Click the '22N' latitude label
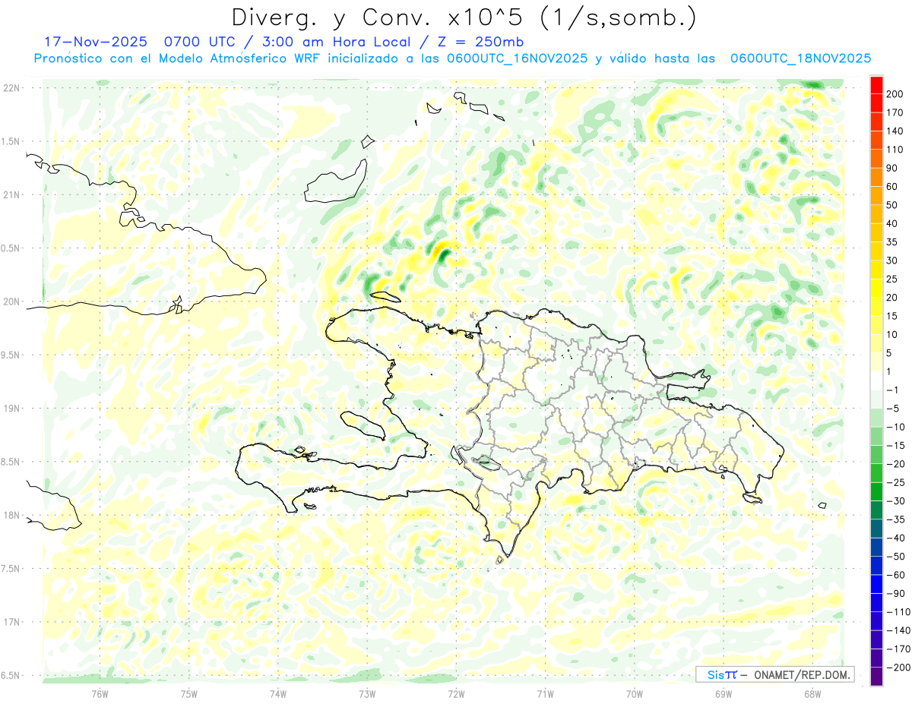This screenshot has height=704, width=912. 11,88
